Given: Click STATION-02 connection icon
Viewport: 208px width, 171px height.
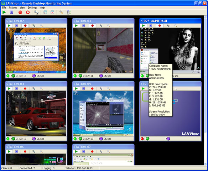Looking at the screenshot, I should point(34,26).
